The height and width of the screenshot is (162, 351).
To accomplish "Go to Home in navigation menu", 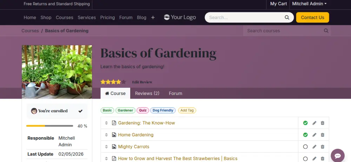I will tap(30, 17).
